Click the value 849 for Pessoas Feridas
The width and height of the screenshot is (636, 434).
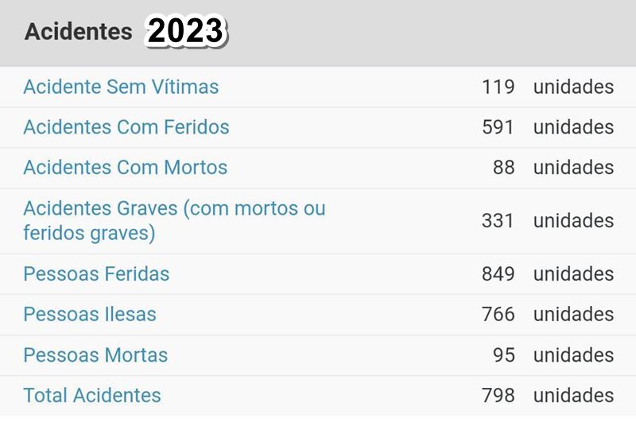click(x=498, y=273)
